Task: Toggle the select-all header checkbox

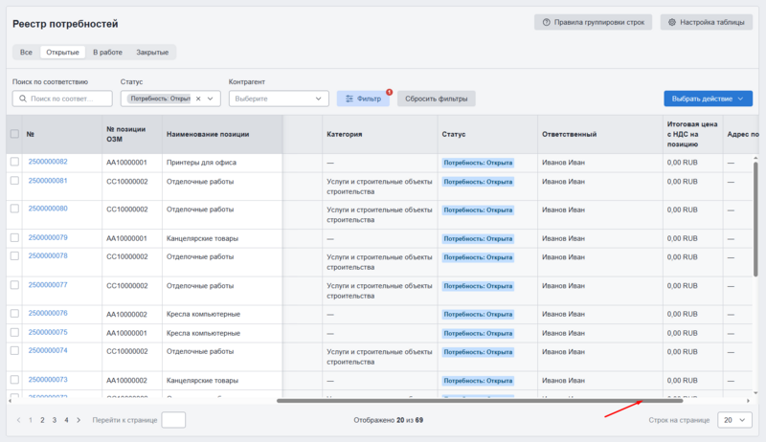Action: click(x=14, y=134)
